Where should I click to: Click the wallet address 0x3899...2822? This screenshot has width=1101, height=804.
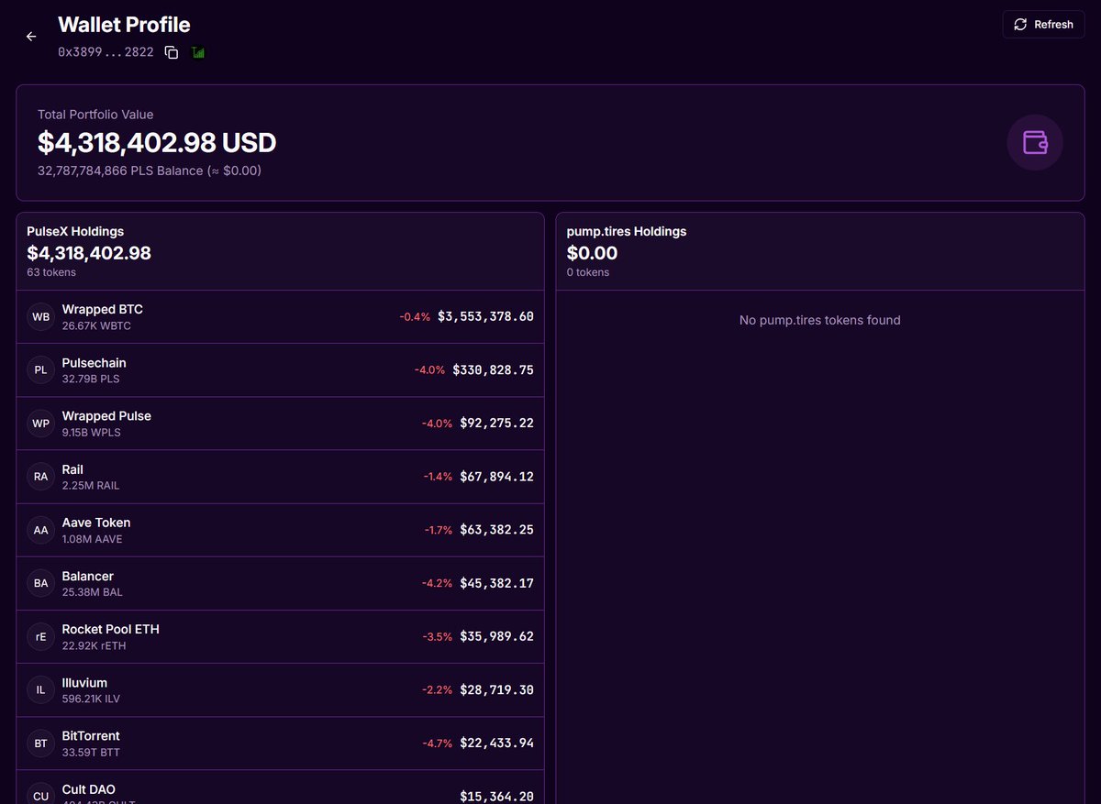click(x=106, y=52)
